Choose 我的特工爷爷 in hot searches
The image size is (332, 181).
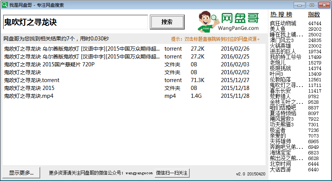[x=286, y=57]
